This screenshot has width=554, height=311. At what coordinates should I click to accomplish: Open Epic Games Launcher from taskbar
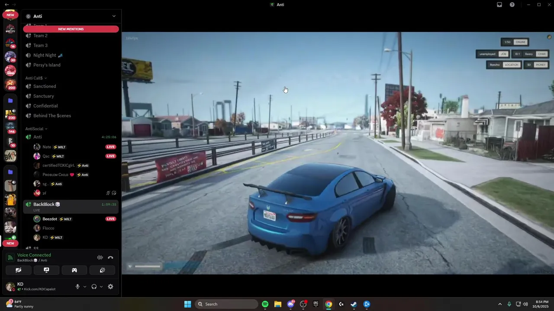tap(316, 304)
